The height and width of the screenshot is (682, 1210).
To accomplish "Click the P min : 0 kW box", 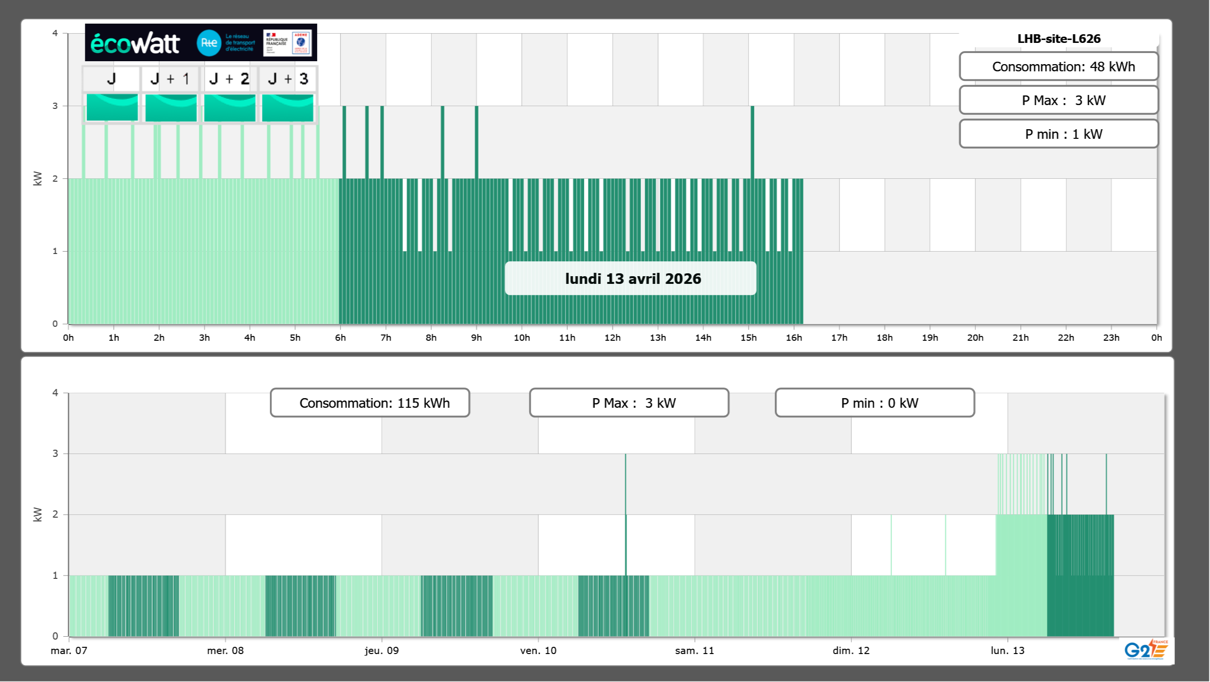I will pos(875,403).
